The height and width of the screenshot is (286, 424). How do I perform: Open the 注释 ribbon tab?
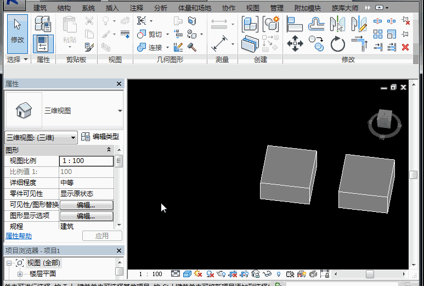pos(136,8)
